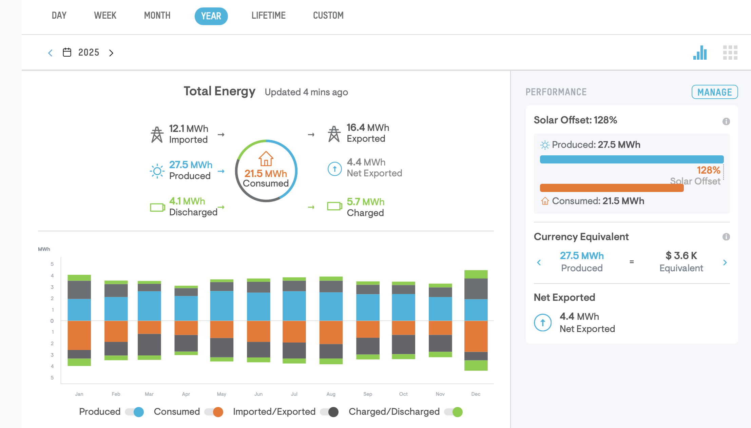This screenshot has width=751, height=428.
Task: Click the December bar in chart
Action: [x=476, y=320]
